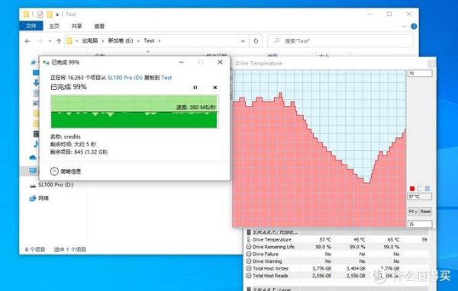The image size is (458, 291).
Task: Select the Total Host Writes row
Action: coord(336,269)
